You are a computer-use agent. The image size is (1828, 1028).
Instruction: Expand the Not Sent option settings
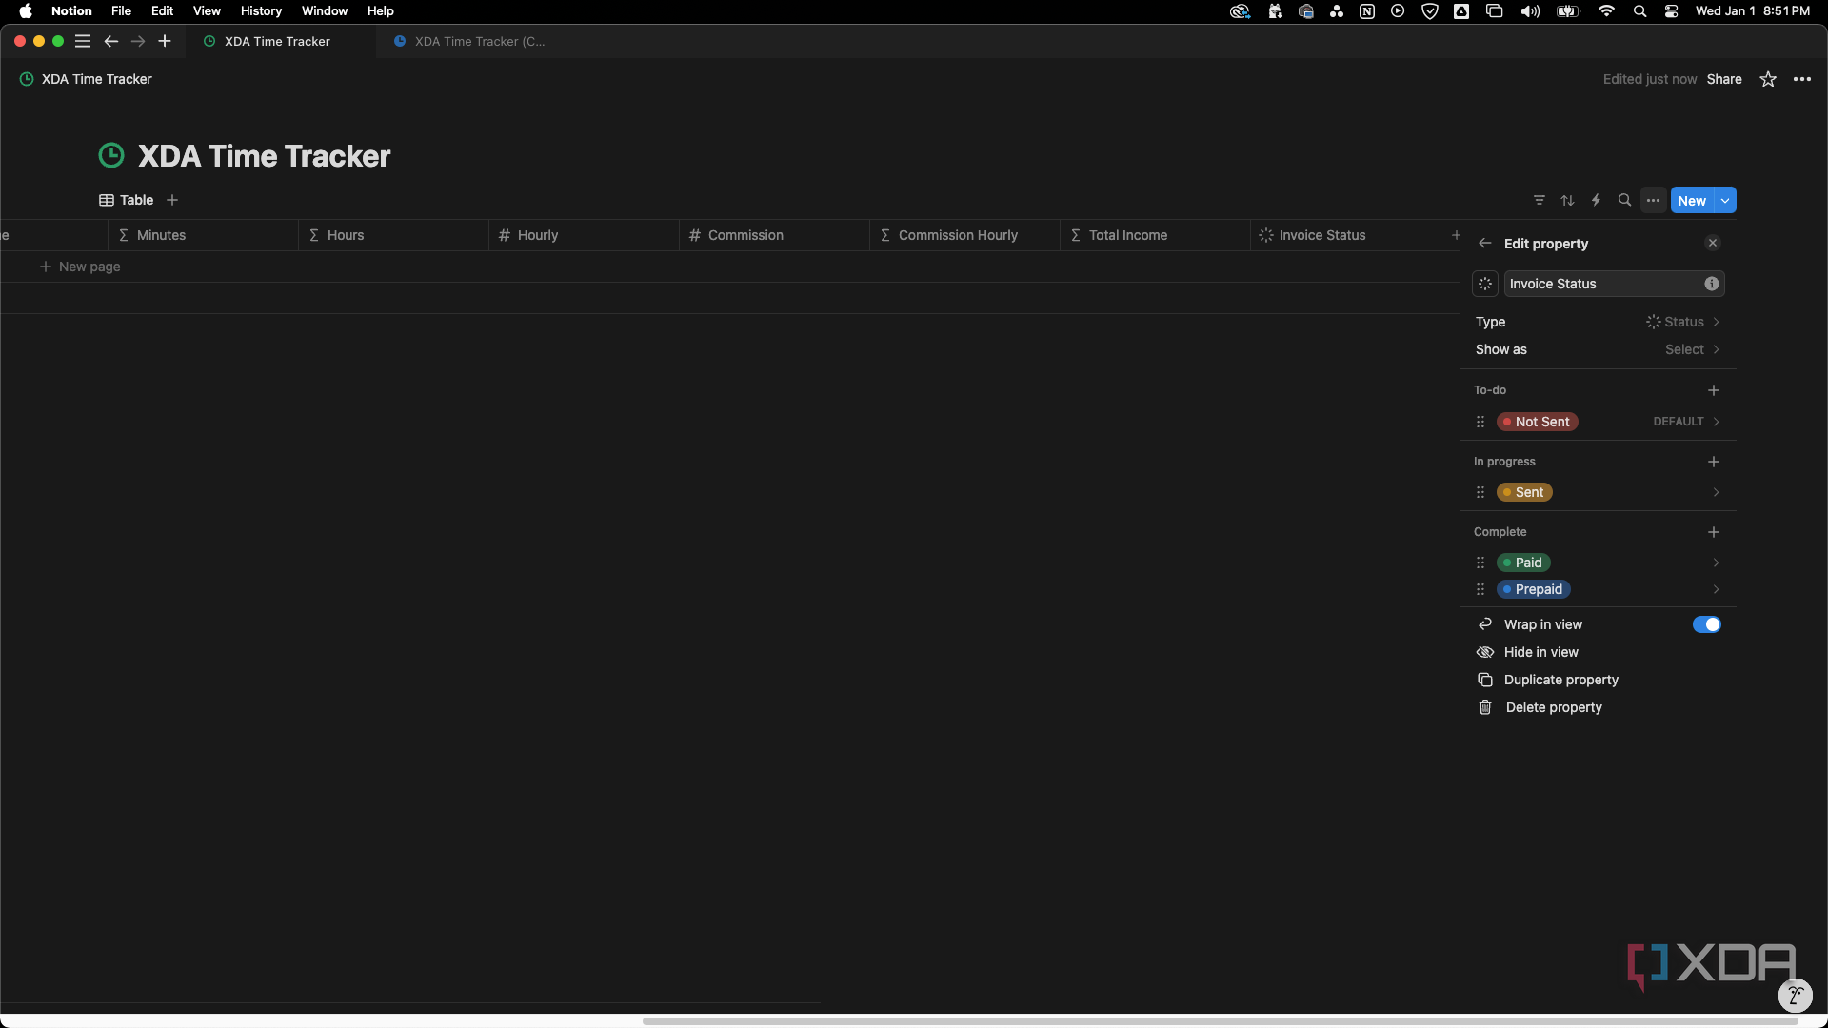pyautogui.click(x=1717, y=422)
